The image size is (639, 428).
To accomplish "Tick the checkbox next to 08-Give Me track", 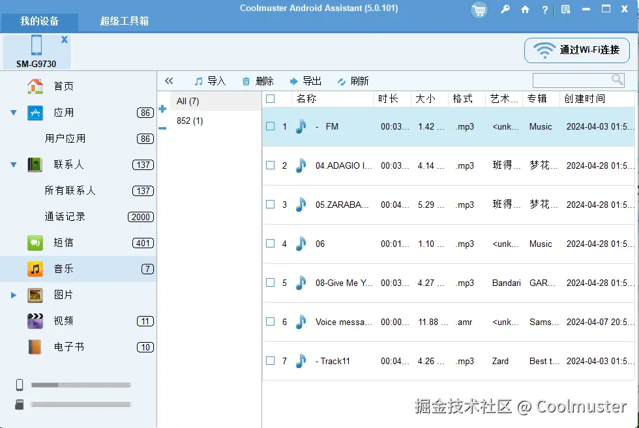I will pyautogui.click(x=271, y=283).
